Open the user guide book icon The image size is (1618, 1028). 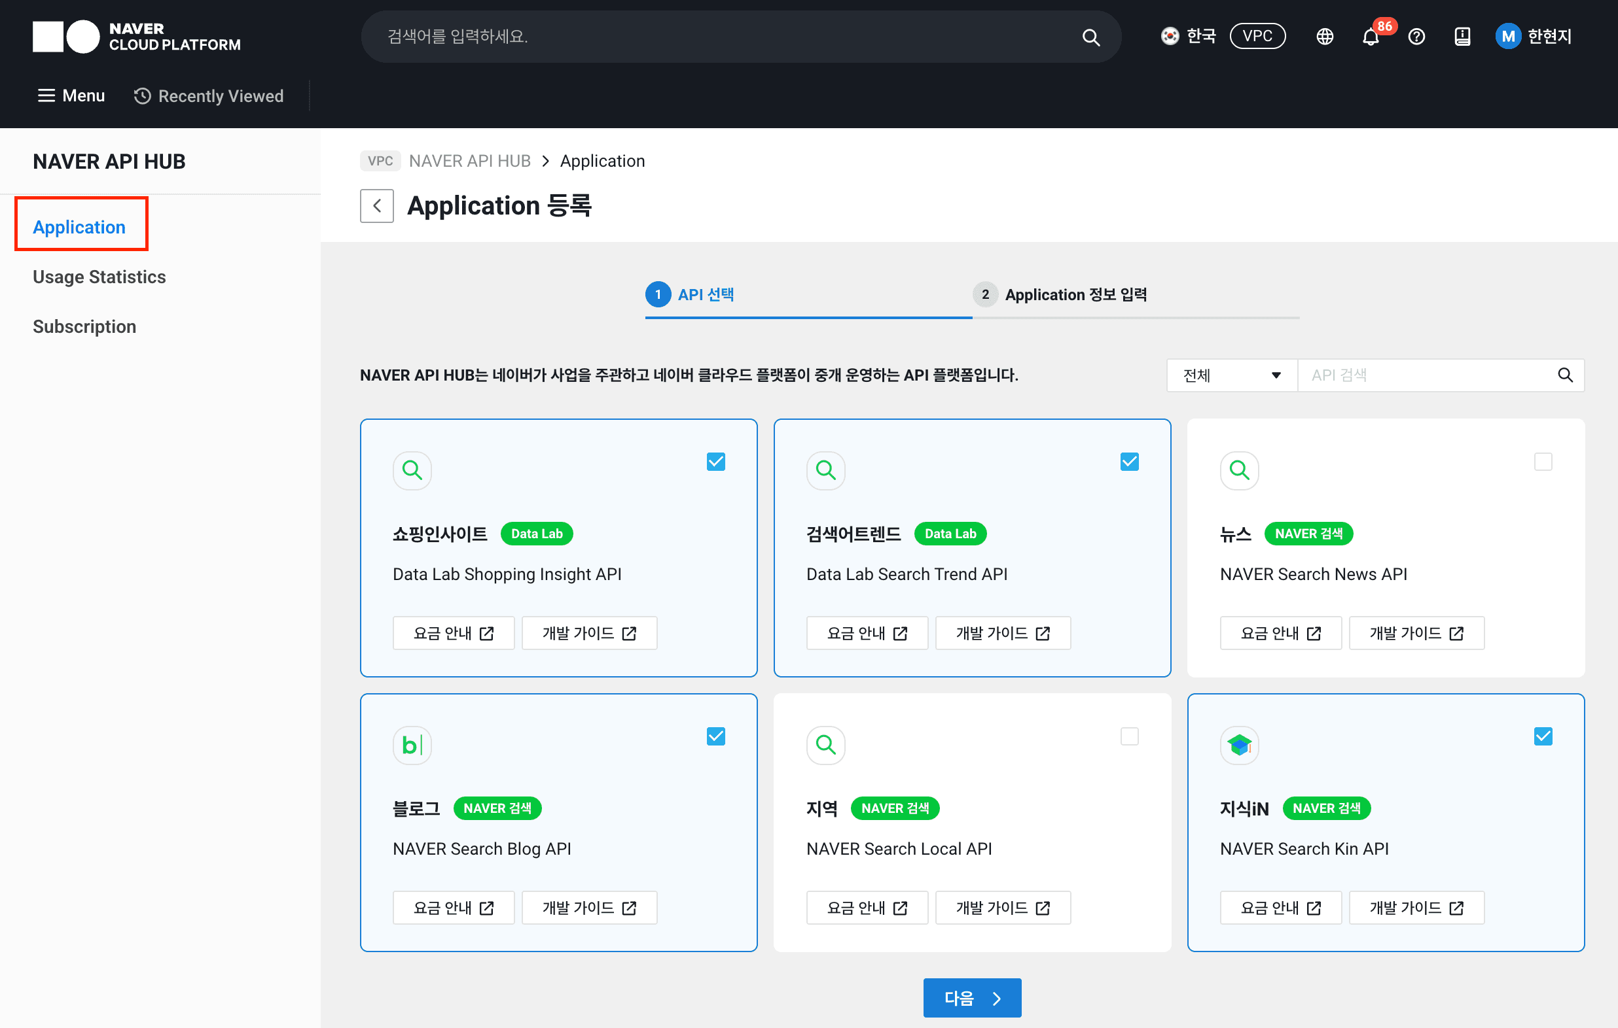(x=1462, y=36)
